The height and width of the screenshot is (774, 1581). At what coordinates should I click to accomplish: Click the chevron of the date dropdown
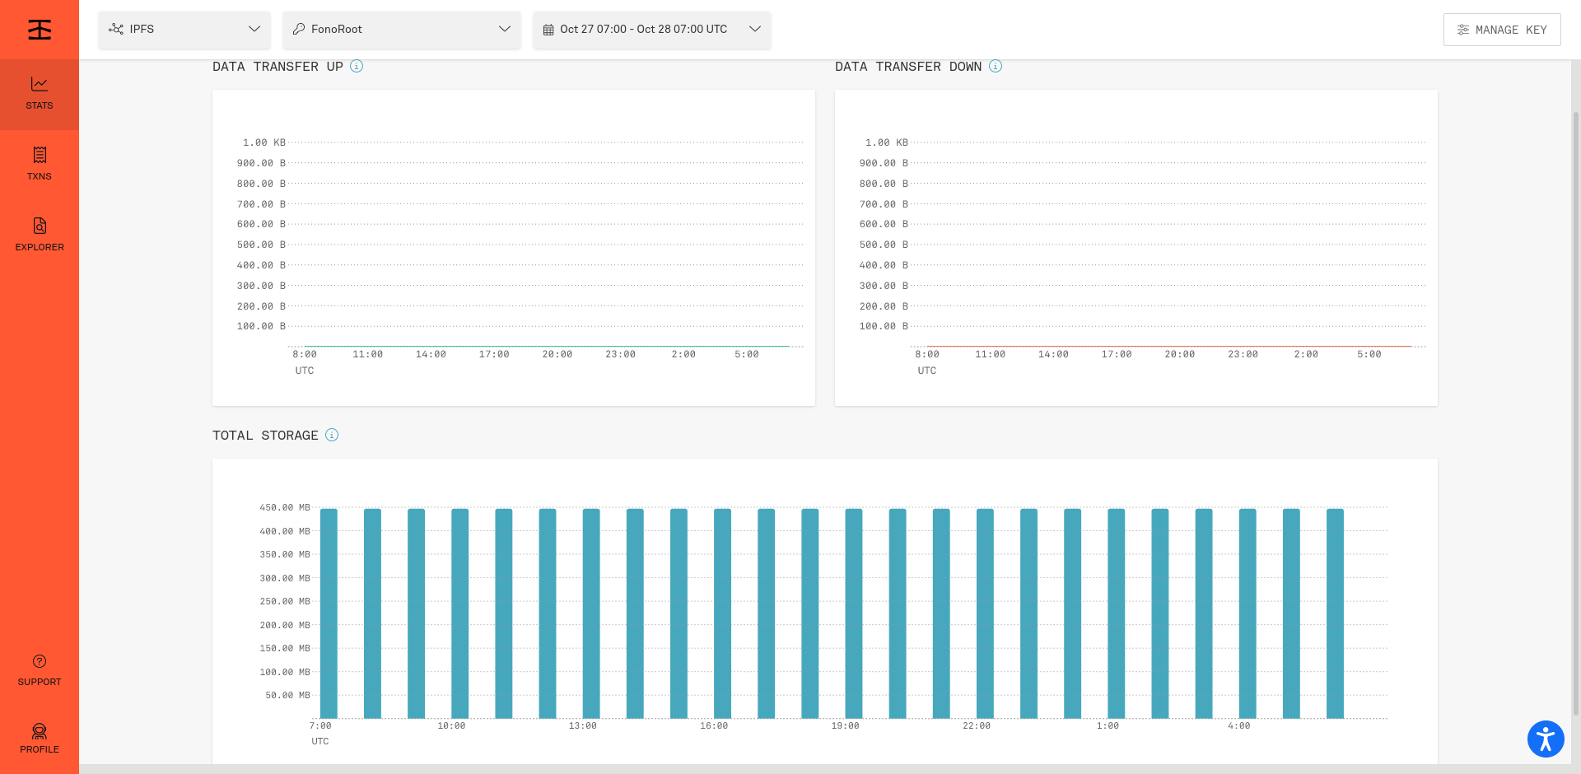point(755,29)
